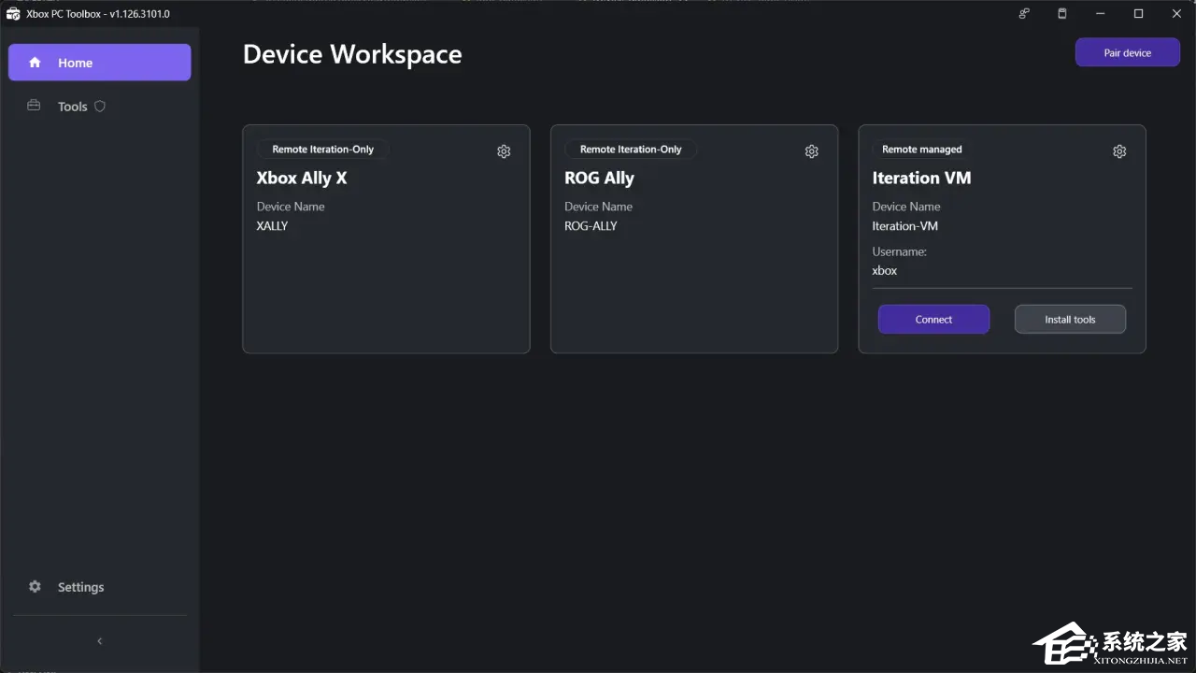1196x673 pixels.
Task: Click the shield icon beside Tools
Action: [x=100, y=107]
